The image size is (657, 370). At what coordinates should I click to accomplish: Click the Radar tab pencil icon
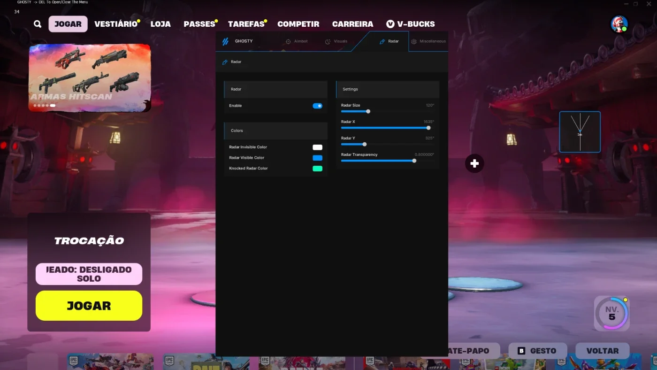coord(382,41)
